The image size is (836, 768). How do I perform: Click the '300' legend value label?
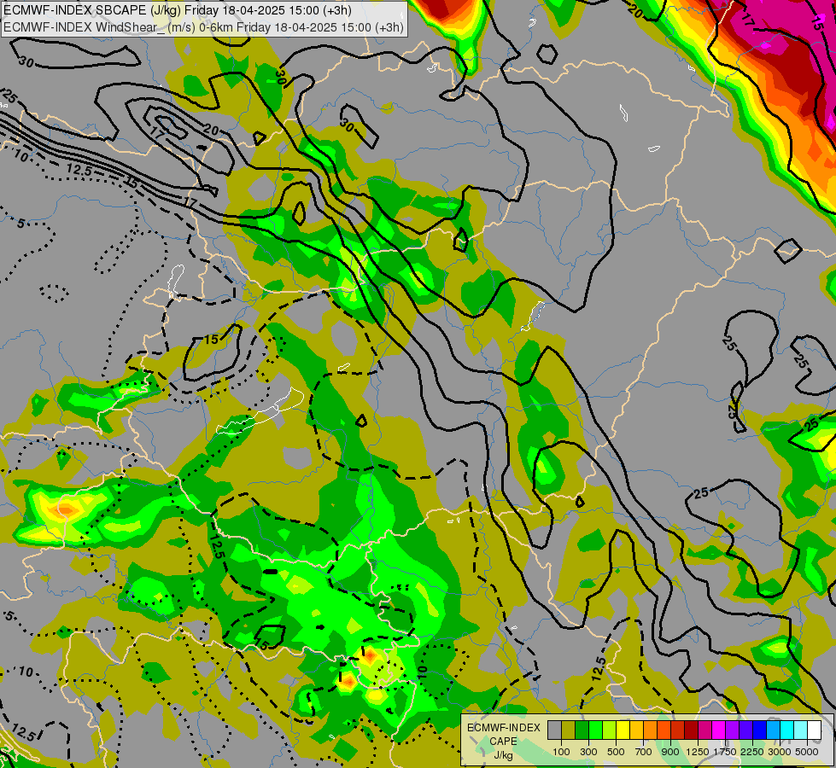(588, 752)
